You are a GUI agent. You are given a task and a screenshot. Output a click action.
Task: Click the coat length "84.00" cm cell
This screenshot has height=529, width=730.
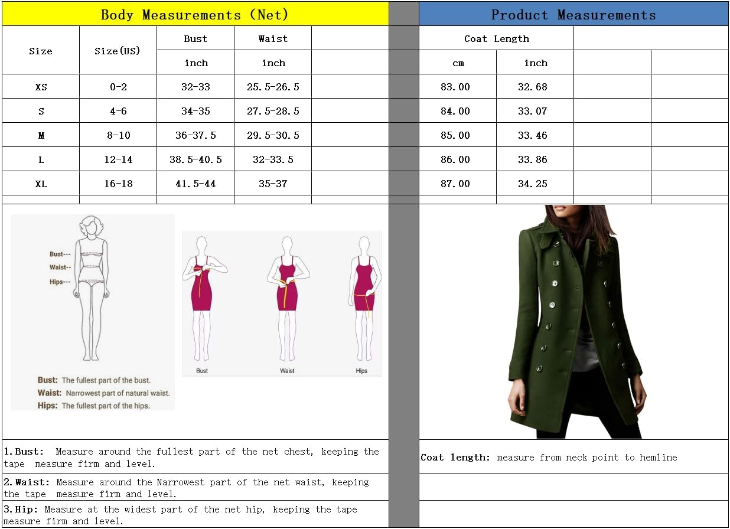pos(458,111)
